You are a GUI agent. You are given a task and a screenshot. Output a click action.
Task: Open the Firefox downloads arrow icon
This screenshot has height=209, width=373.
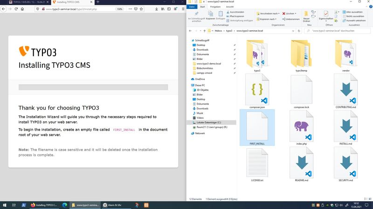(x=155, y=9)
